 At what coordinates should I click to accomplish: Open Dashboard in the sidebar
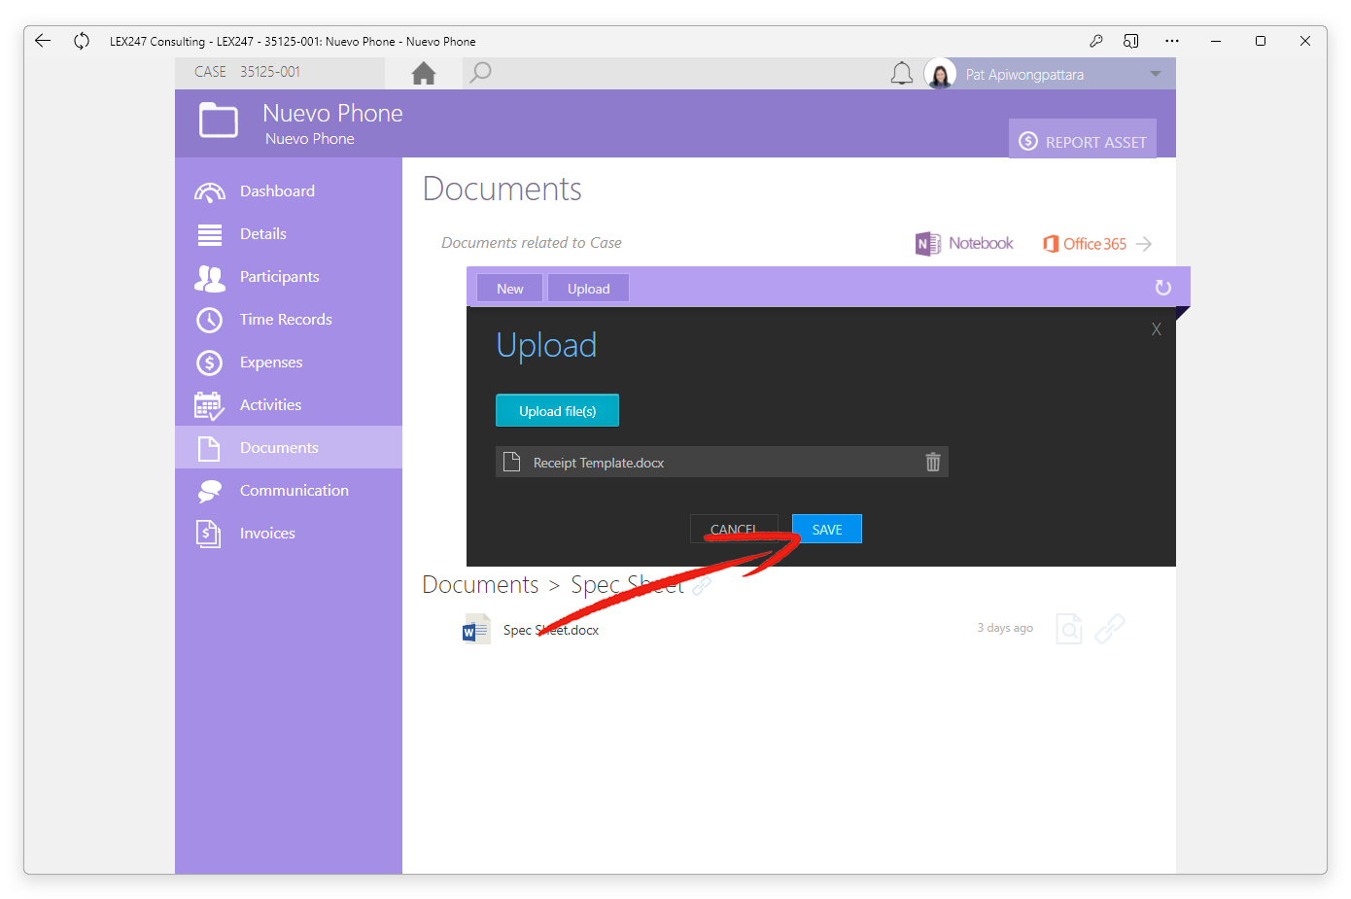pyautogui.click(x=289, y=190)
